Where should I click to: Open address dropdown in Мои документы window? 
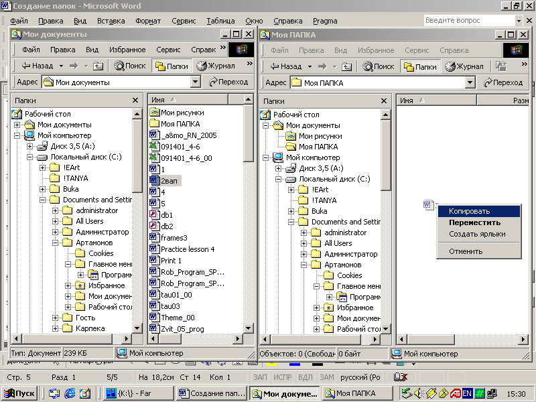(195, 82)
